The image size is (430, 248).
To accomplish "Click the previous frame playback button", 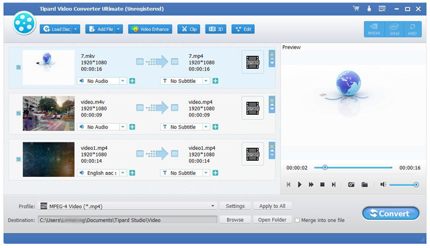I will [x=289, y=185].
